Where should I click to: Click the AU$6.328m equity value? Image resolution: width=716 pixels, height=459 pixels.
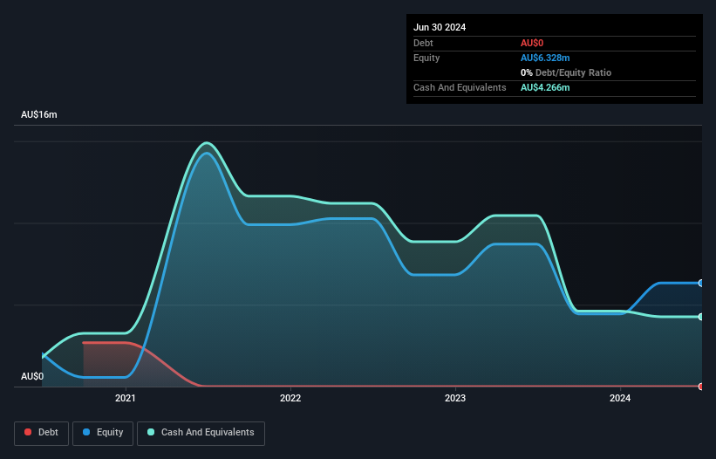tap(545, 58)
